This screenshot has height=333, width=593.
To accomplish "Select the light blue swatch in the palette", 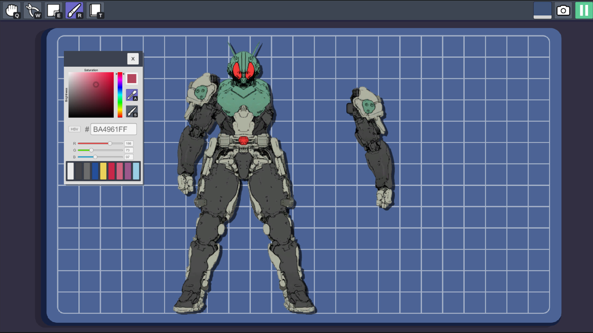I will [x=136, y=171].
